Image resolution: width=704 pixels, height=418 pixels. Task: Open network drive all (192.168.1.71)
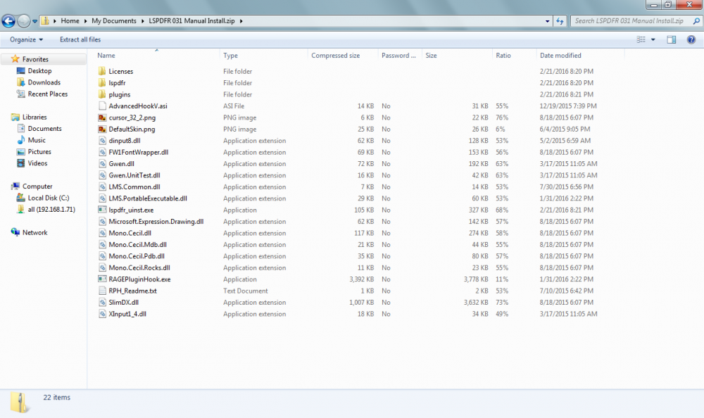[51, 210]
